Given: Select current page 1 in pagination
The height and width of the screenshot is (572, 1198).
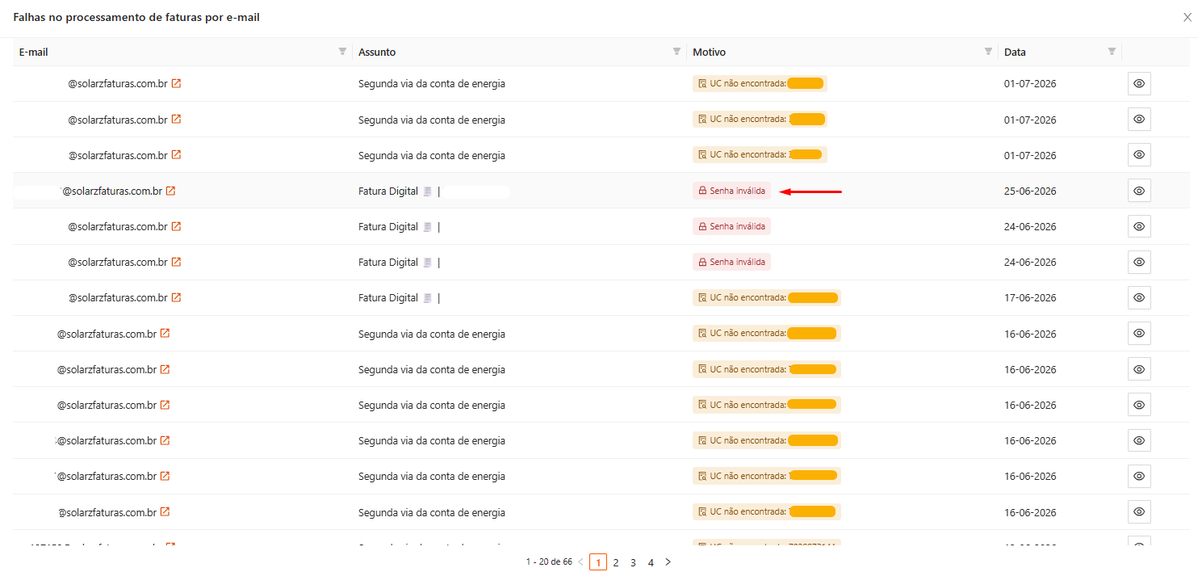Looking at the screenshot, I should (598, 562).
